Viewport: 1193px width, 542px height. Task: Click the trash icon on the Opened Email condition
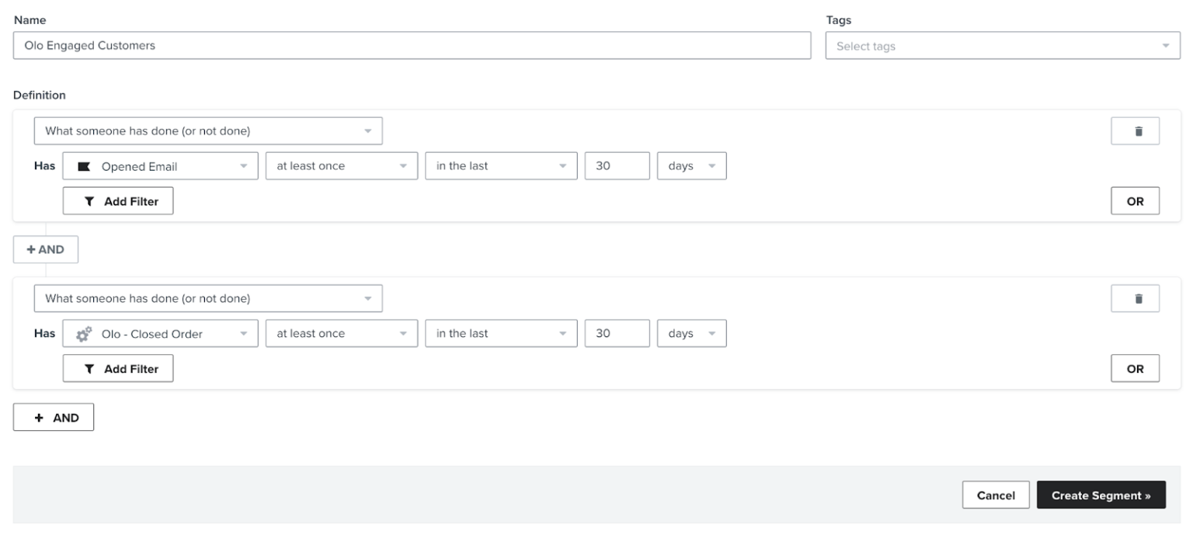(1136, 130)
